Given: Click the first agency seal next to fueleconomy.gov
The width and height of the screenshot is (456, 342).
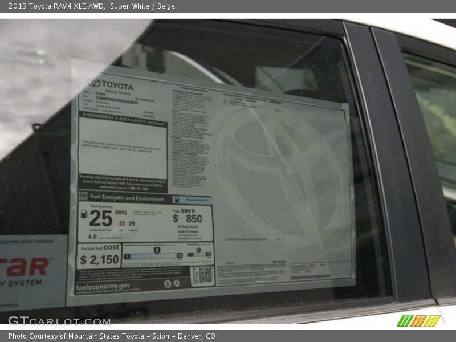Looking at the screenshot, I should pyautogui.click(x=168, y=284).
